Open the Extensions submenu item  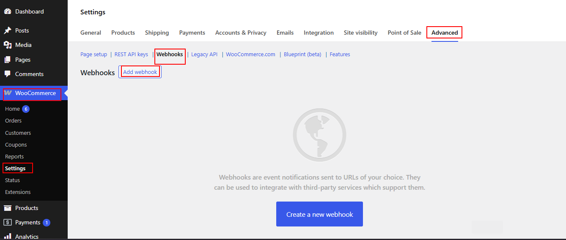(x=18, y=192)
